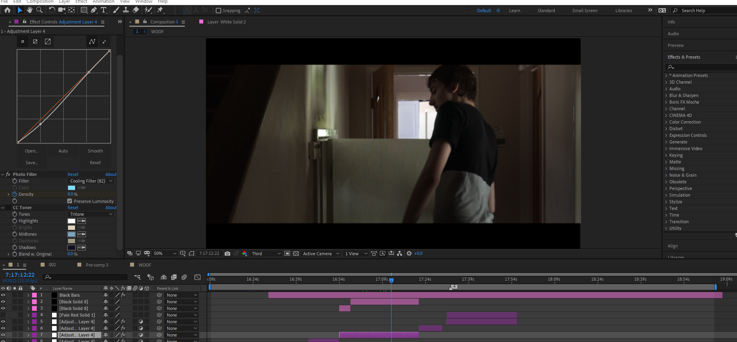Select the Rectangle shape tool
The image size is (737, 342).
[84, 10]
